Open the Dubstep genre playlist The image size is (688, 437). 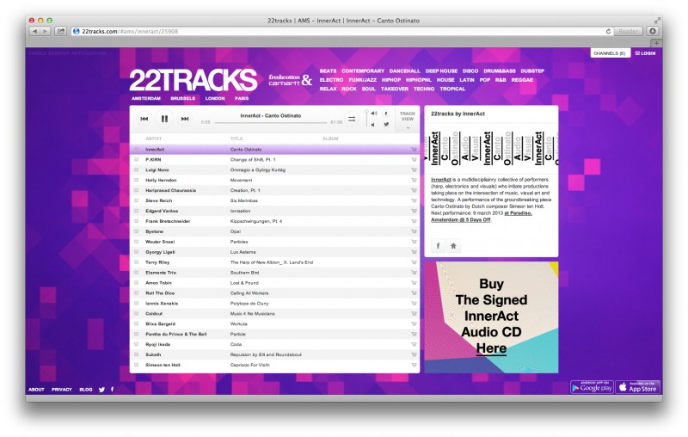(x=532, y=71)
